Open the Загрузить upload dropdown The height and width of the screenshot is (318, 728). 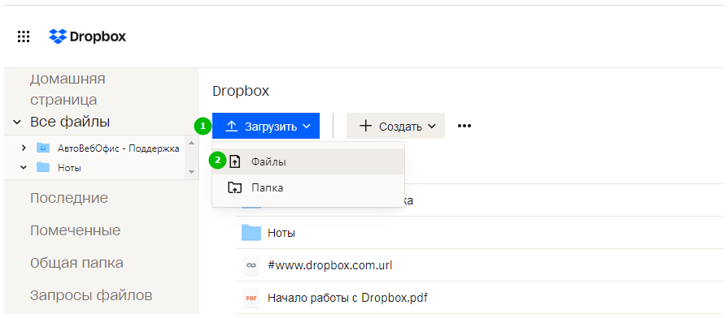click(266, 126)
